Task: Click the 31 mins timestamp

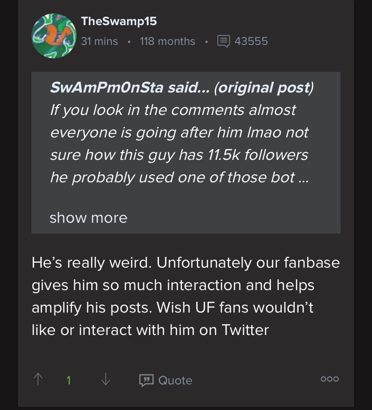Action: point(99,41)
